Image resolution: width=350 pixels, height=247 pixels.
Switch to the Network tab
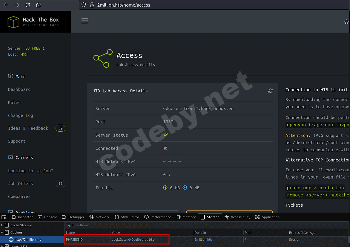pos(99,217)
